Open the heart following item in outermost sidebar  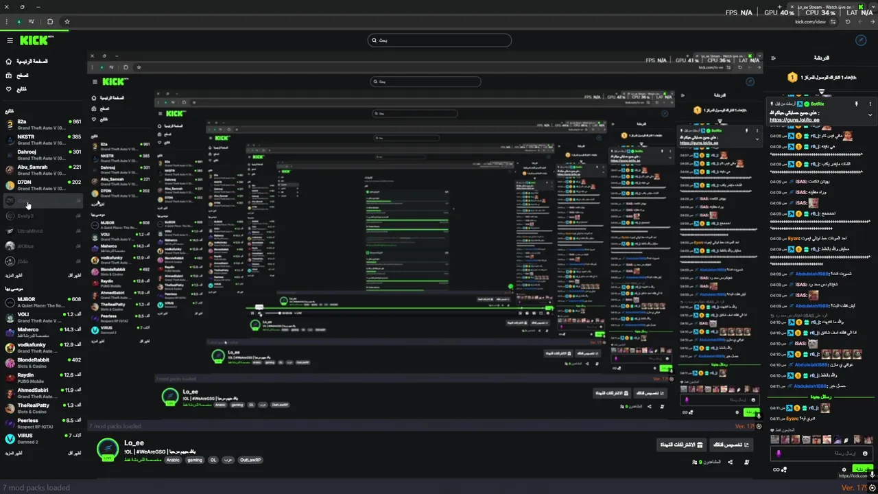(x=16, y=89)
